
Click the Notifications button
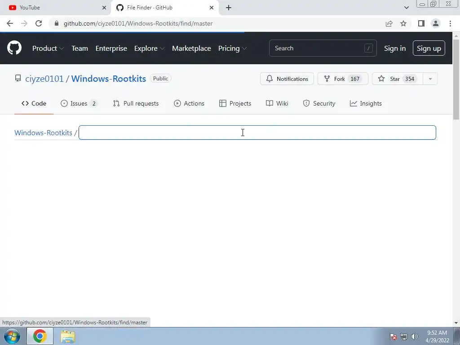[x=287, y=79]
